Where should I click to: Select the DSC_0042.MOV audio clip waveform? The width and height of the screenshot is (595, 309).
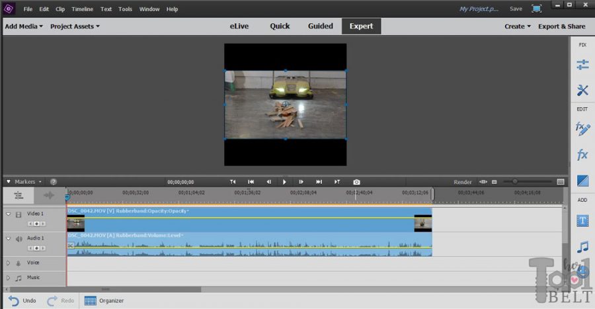(x=249, y=244)
